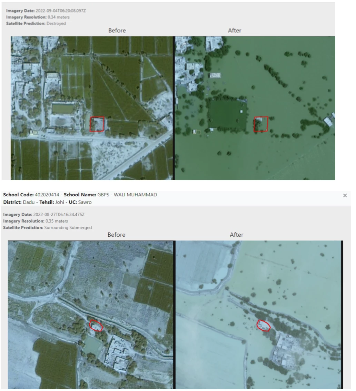356x391 pixels.
Task: Select red rectangle marker in upper Before image
Action: [x=97, y=124]
